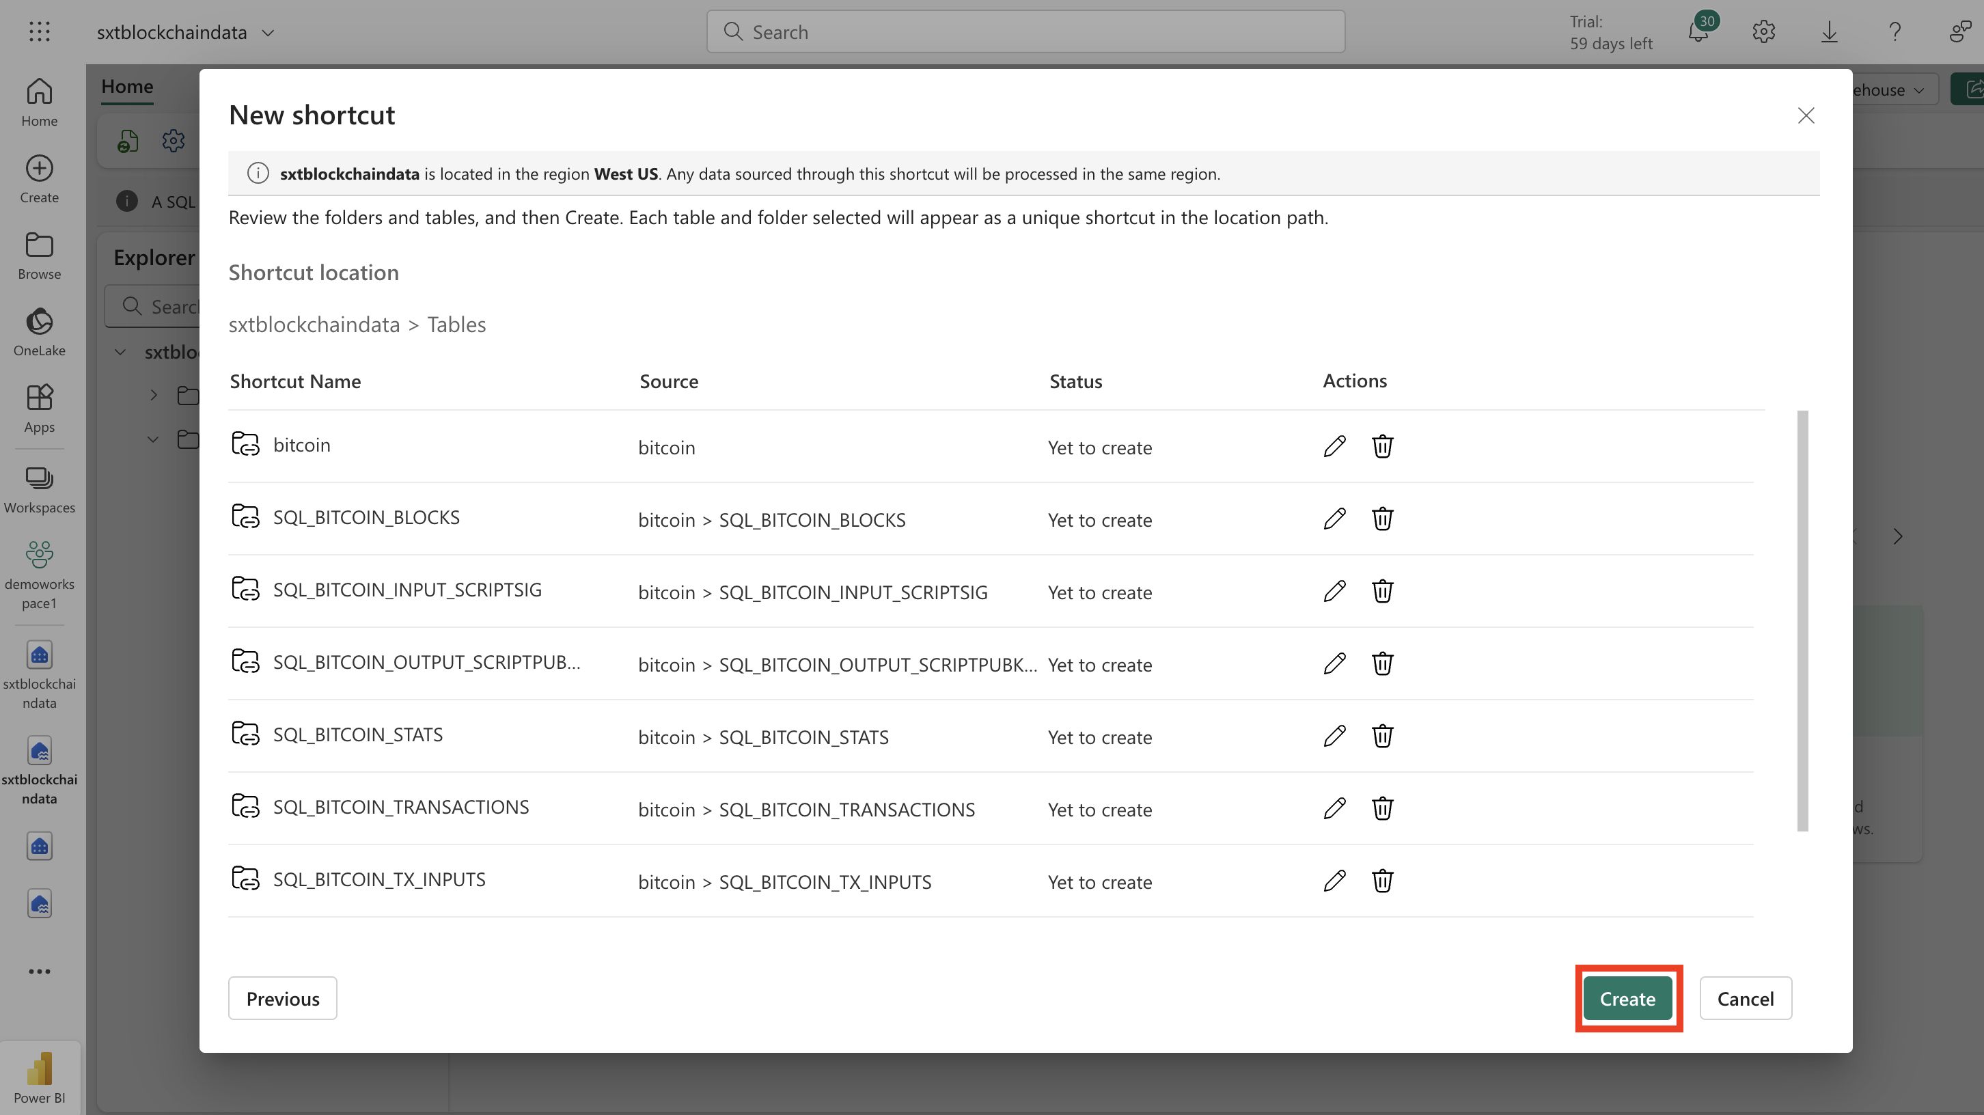Remove SQL_BITCOIN_TX_INPUTS with trash icon
This screenshot has width=1984, height=1115.
tap(1381, 881)
